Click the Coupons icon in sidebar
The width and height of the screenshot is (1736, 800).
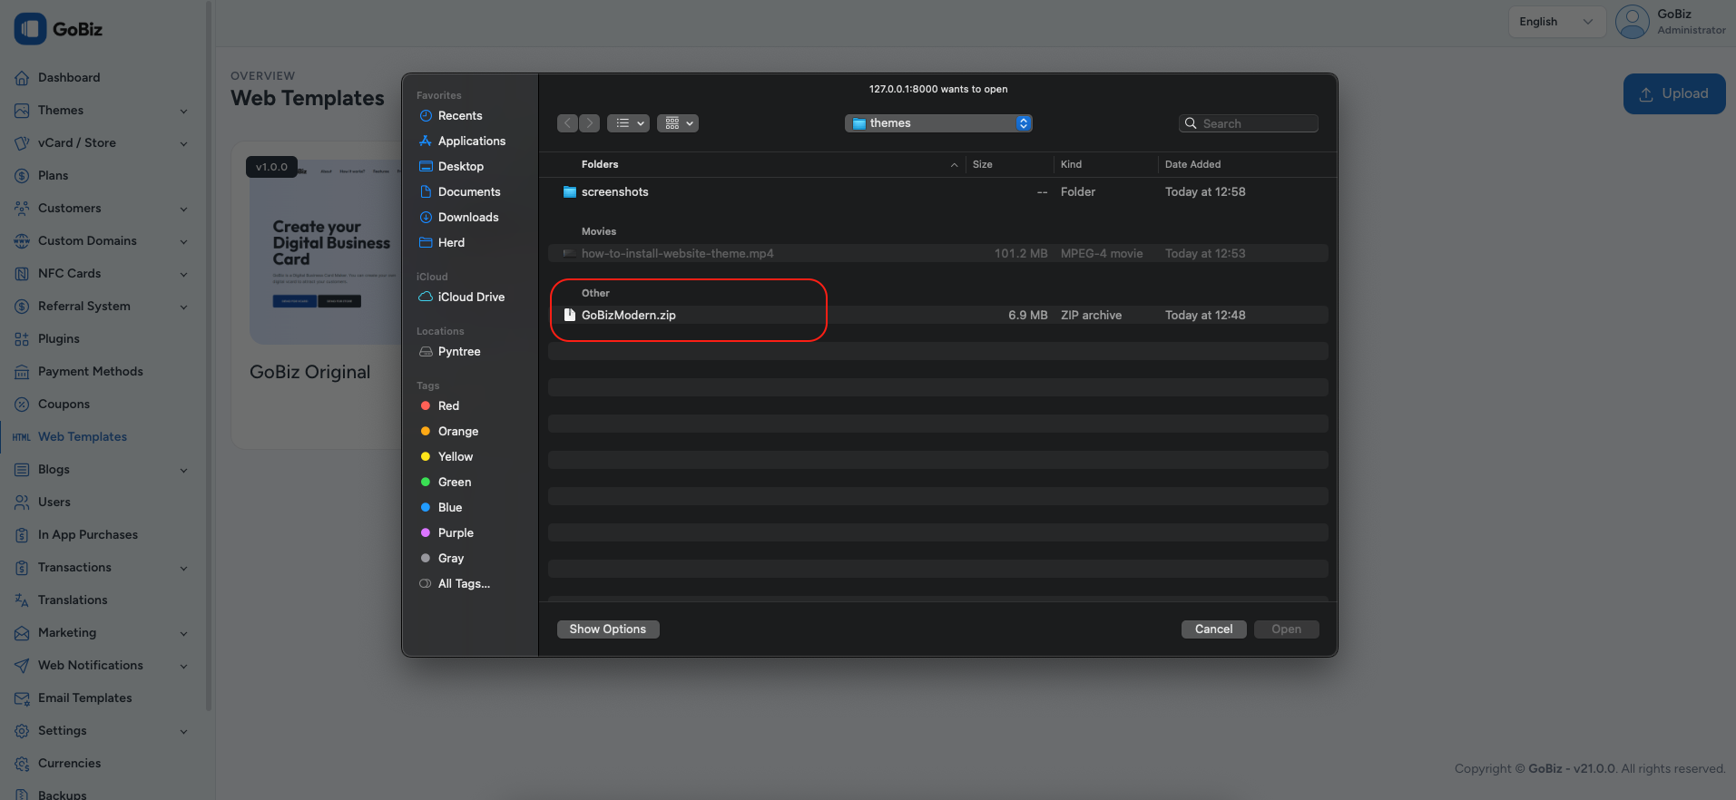(22, 405)
